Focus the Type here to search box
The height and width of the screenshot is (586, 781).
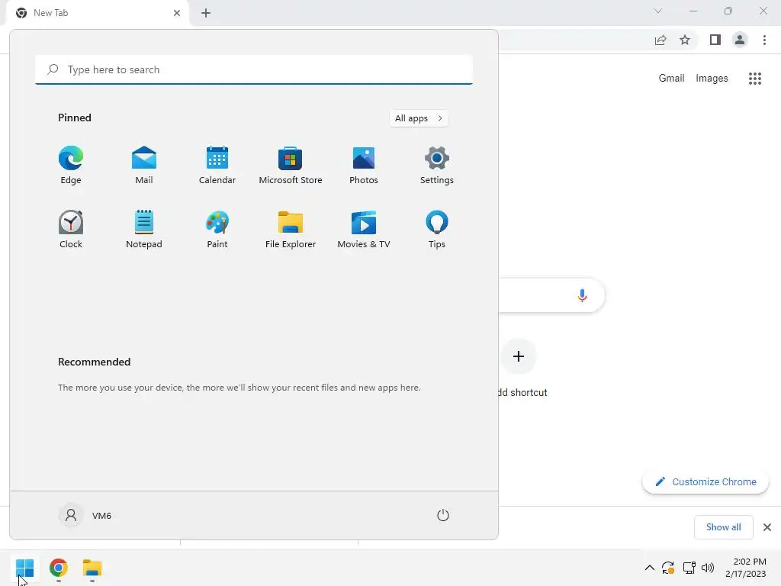(x=254, y=69)
